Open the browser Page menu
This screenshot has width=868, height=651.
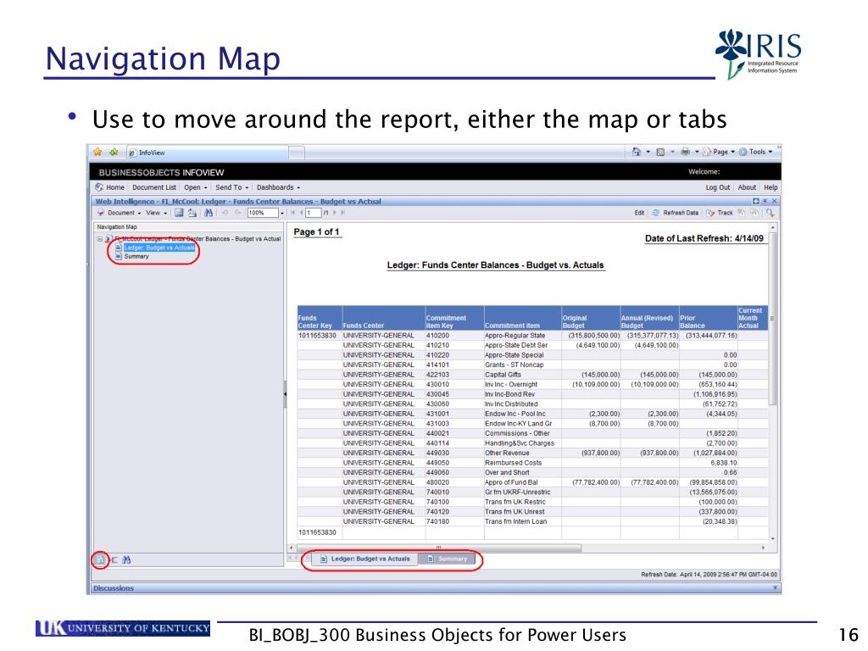coord(719,152)
